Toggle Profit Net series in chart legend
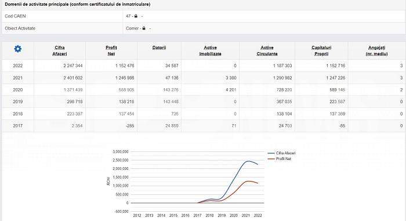406x221 pixels. 280,158
